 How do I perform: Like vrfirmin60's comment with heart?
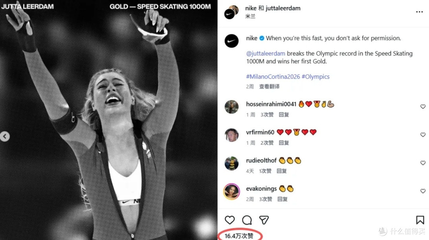(423, 135)
